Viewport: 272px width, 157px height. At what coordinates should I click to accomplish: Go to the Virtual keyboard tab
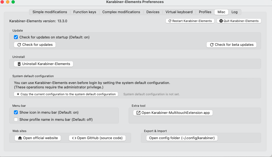[179, 12]
